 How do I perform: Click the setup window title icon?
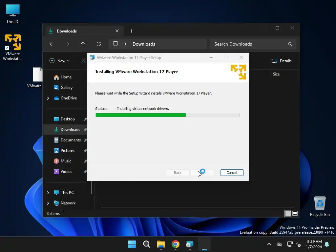coord(92,58)
